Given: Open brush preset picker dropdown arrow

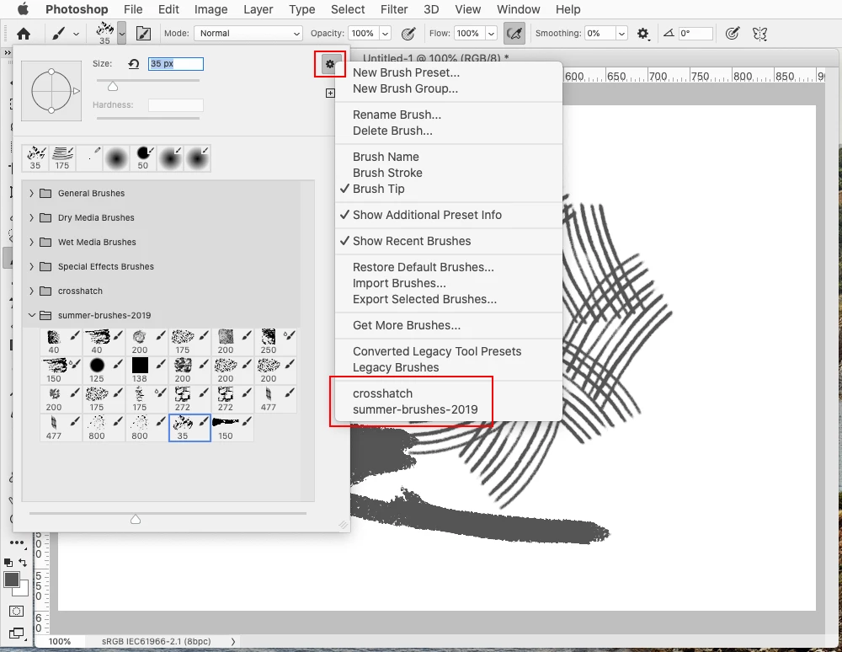Looking at the screenshot, I should coord(122,34).
